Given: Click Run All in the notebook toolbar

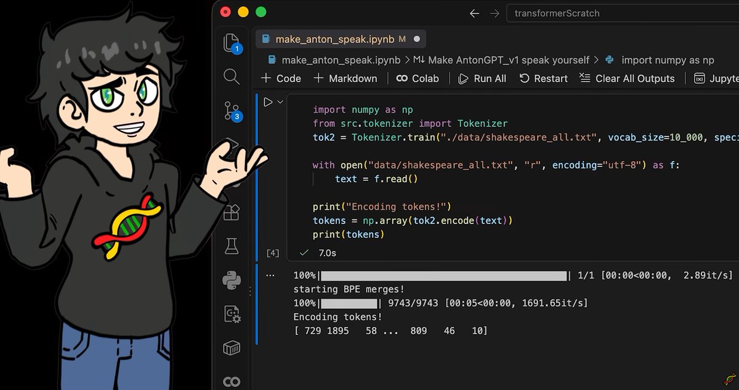Looking at the screenshot, I should (482, 78).
